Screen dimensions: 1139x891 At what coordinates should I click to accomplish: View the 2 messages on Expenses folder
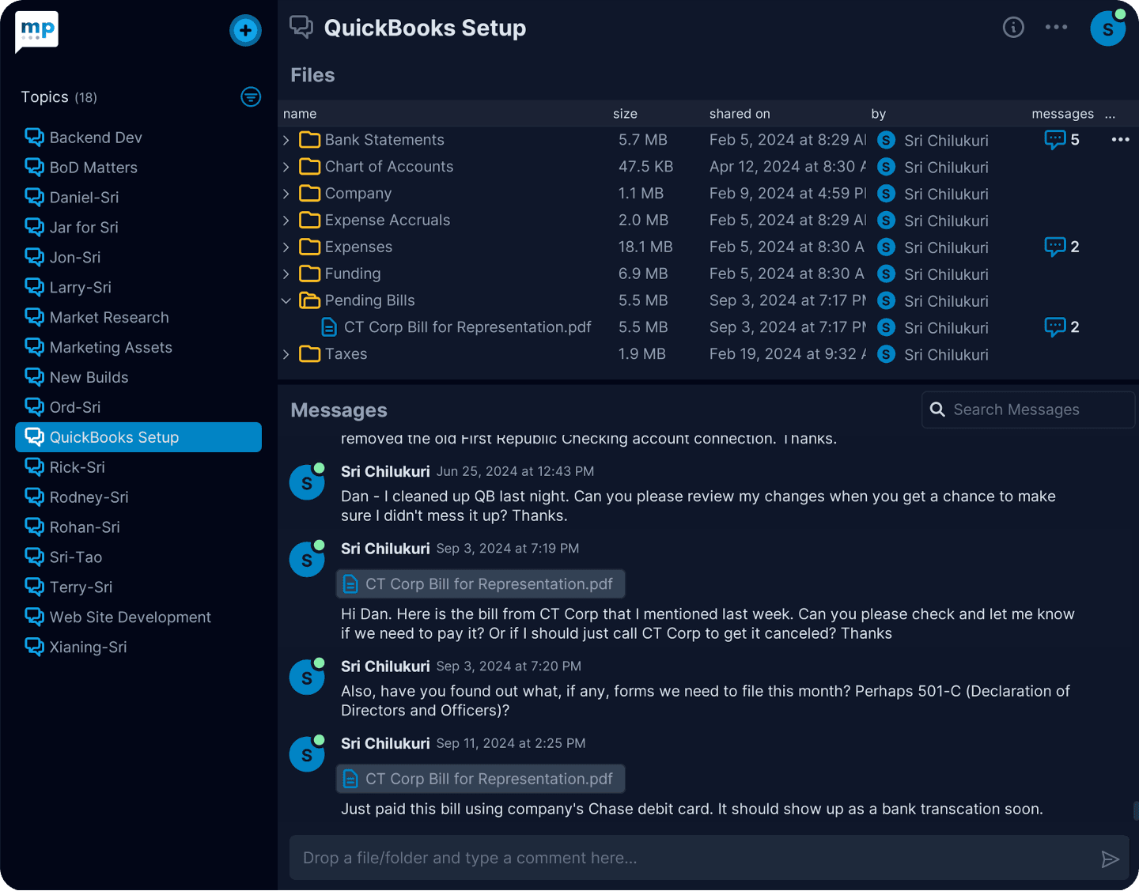point(1061,247)
